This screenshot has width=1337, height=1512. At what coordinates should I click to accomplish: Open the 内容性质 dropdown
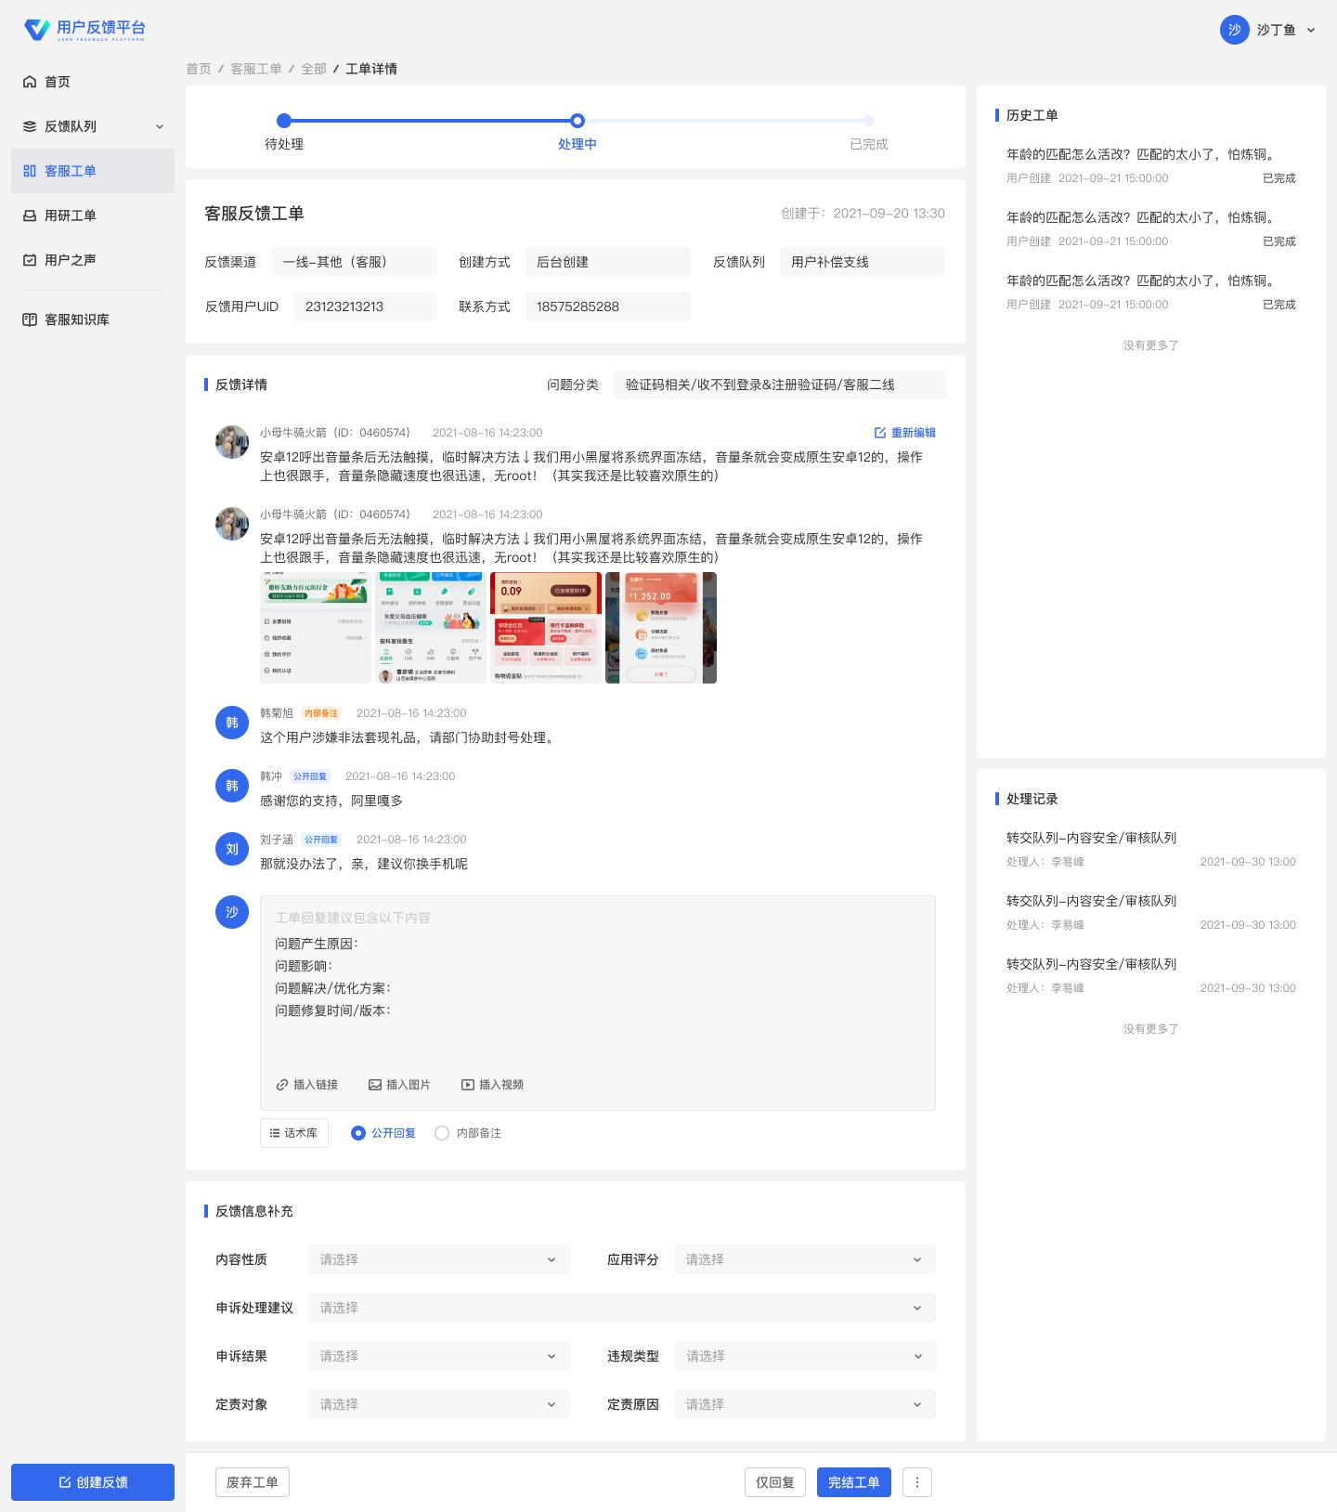(439, 1259)
